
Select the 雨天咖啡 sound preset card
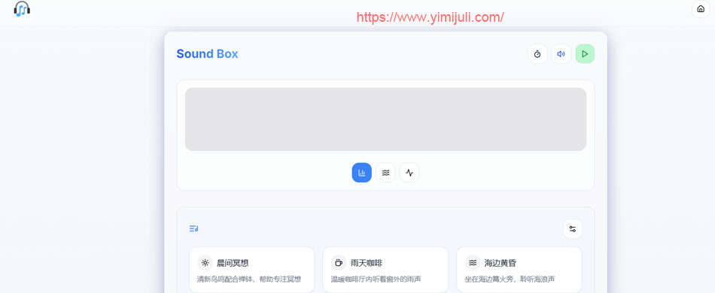385,270
